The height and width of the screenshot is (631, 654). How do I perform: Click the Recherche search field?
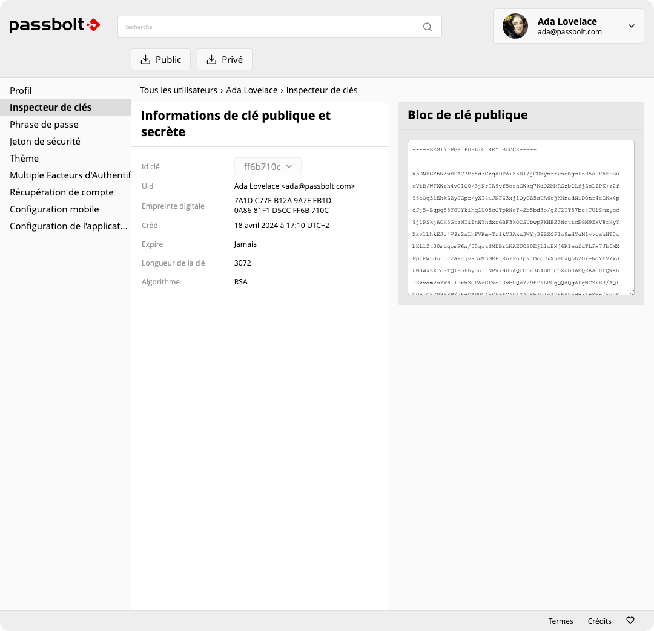(x=279, y=27)
